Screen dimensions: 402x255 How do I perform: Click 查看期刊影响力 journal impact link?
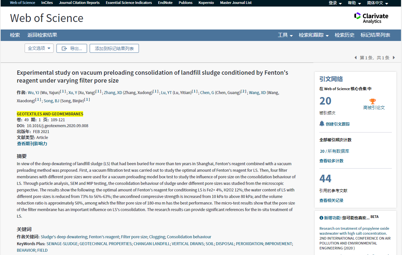point(32,144)
